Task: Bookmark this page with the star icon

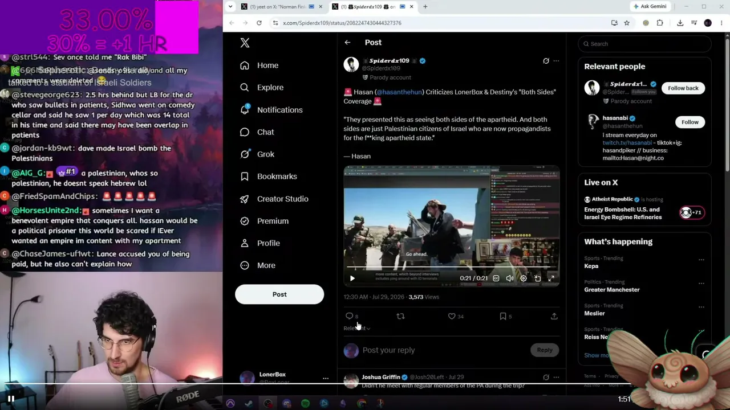Action: point(627,23)
